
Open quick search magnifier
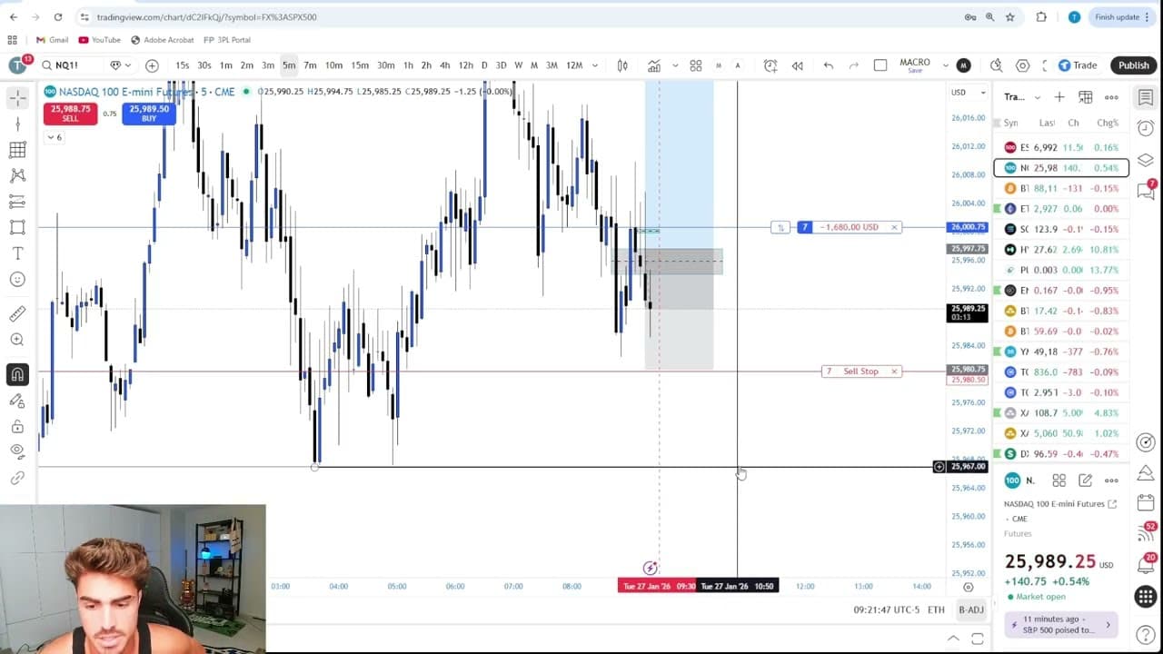pos(997,65)
